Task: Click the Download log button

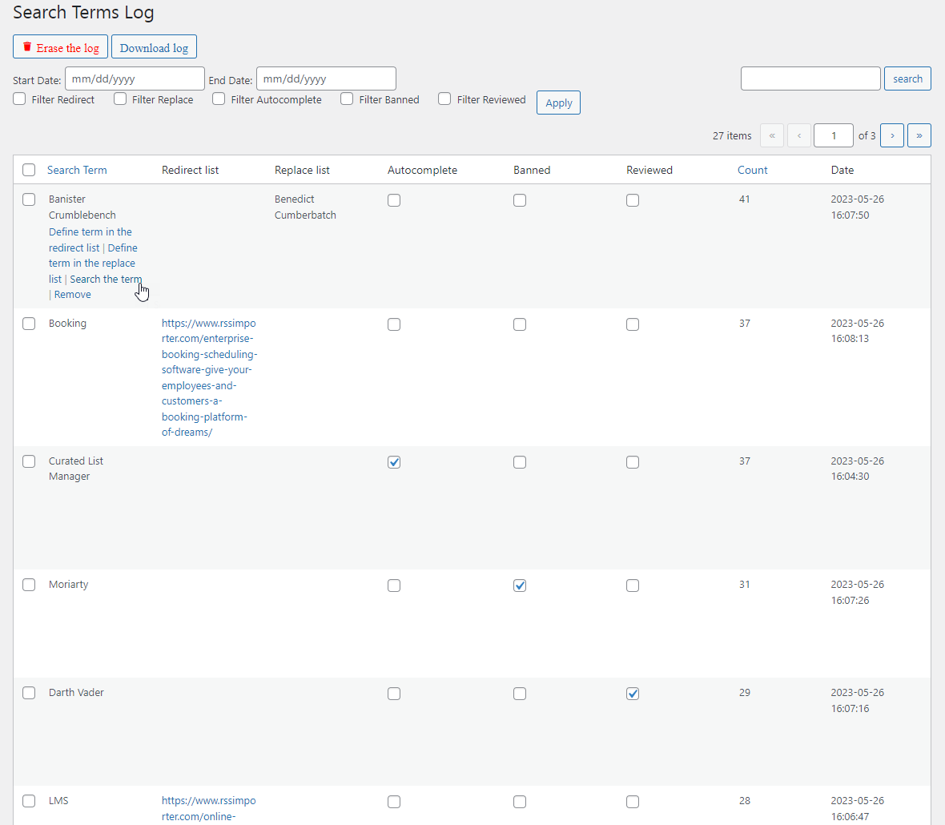Action: (154, 47)
